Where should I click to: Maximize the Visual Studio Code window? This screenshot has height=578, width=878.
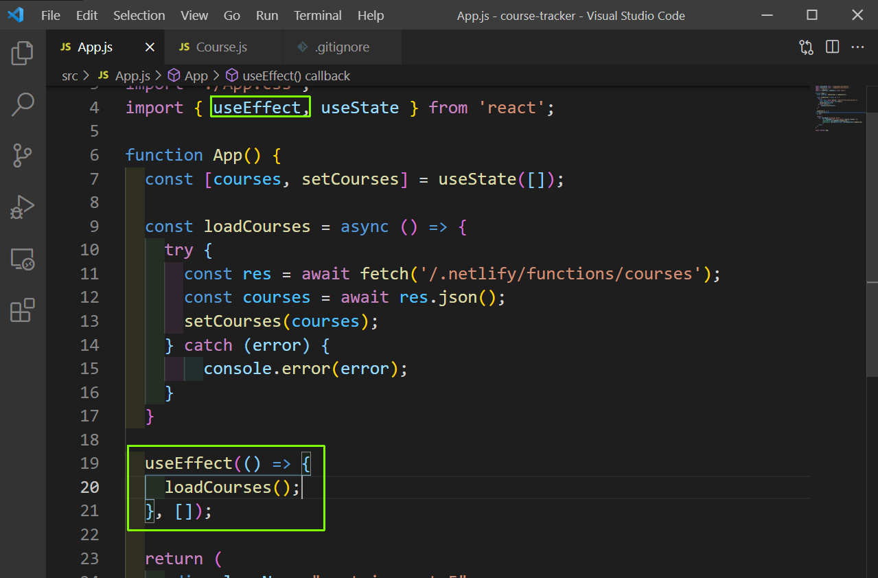point(812,15)
